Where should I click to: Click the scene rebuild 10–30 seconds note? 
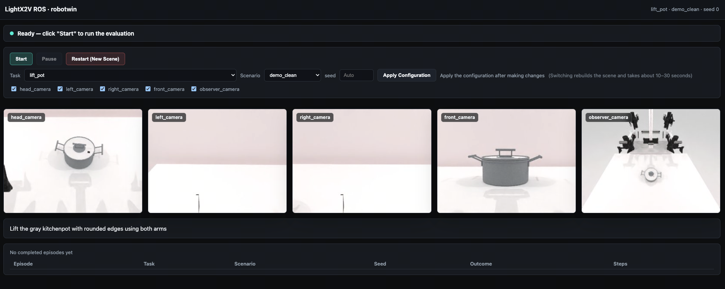[x=620, y=75]
